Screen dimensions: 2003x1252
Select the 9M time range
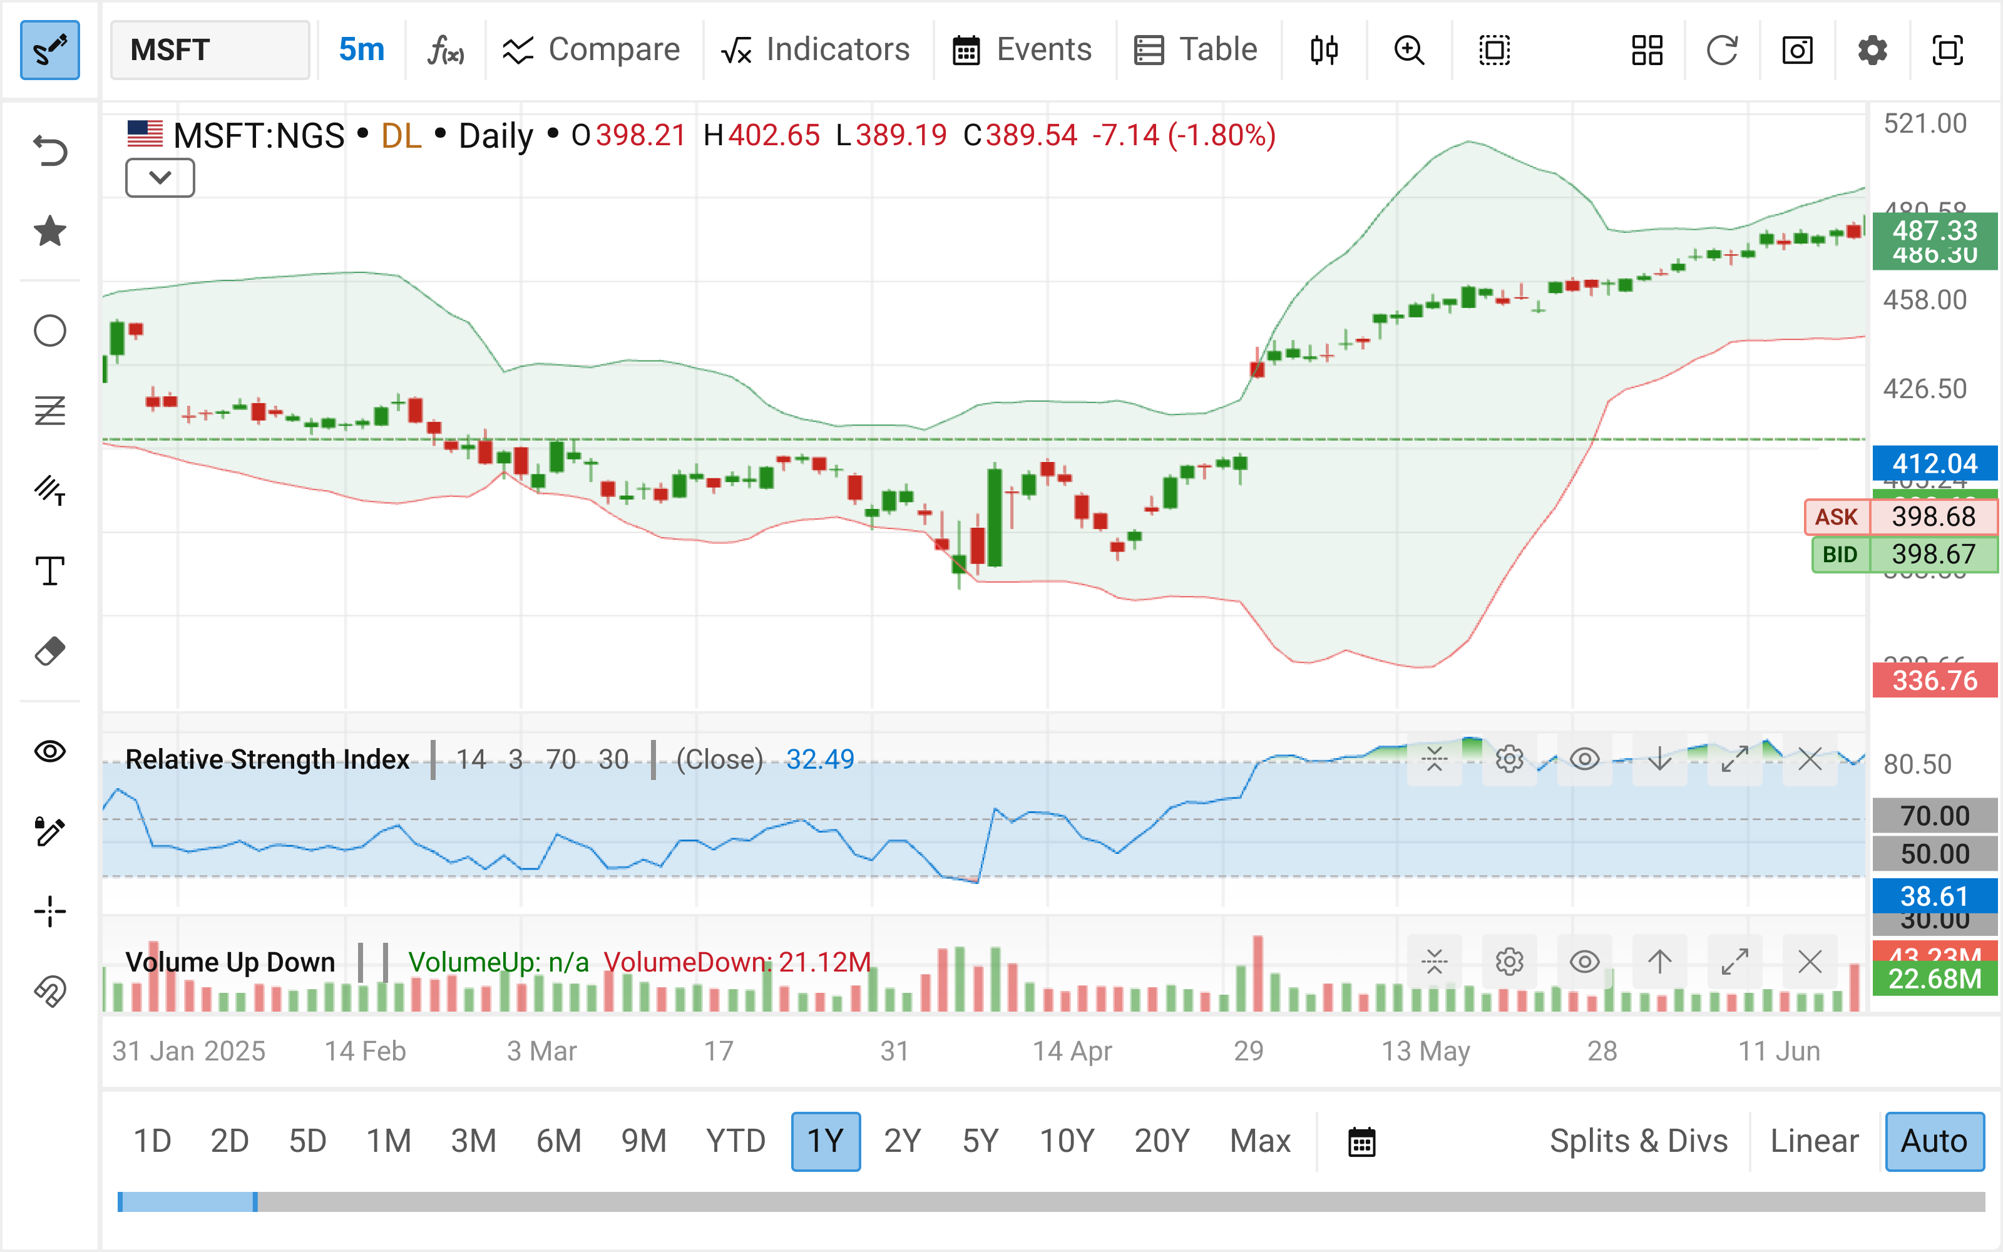644,1141
